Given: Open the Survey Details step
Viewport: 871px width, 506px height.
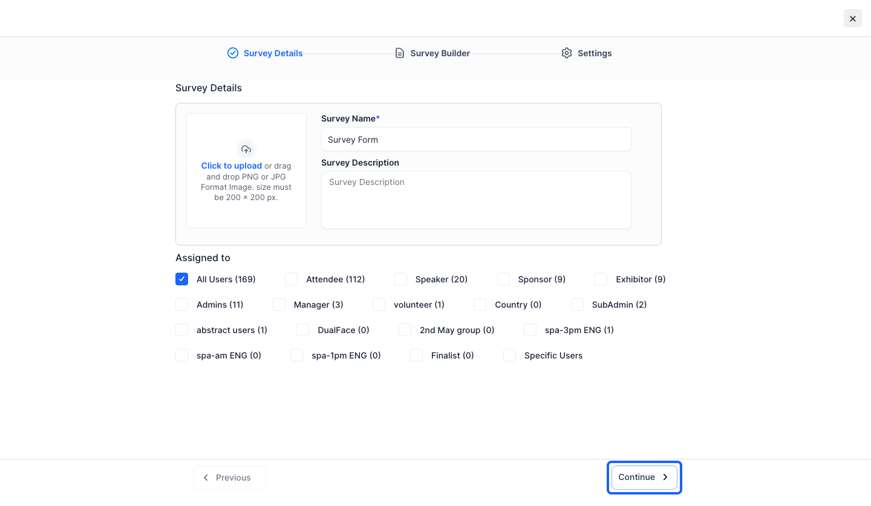Looking at the screenshot, I should point(265,53).
